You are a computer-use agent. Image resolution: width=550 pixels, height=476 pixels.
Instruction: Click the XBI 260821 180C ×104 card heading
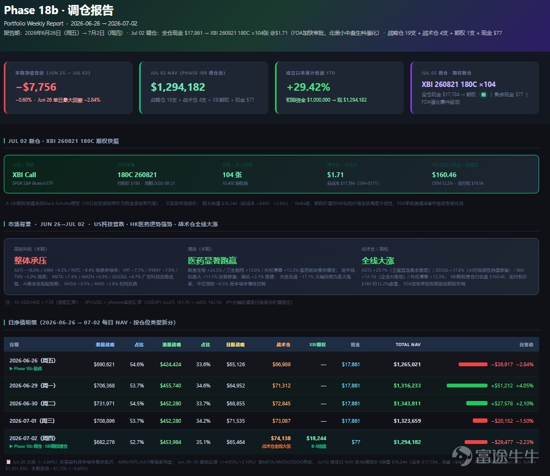pos(459,84)
